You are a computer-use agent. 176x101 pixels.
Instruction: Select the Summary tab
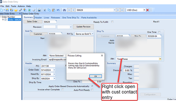tap(28, 17)
